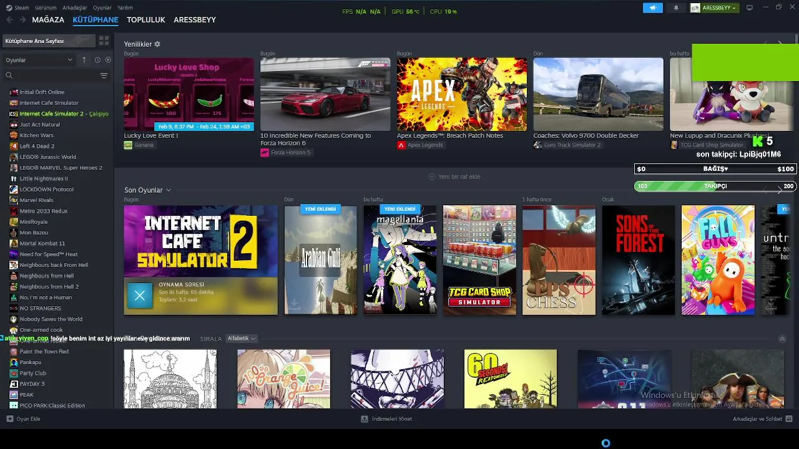Open the 60 Seconds Reatomized cover

point(511,379)
